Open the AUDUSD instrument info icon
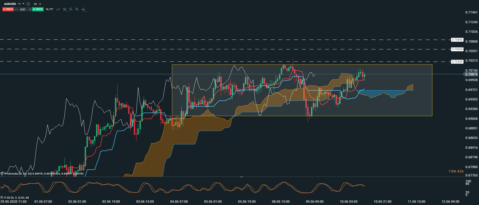479x205 pixels. [28, 4]
